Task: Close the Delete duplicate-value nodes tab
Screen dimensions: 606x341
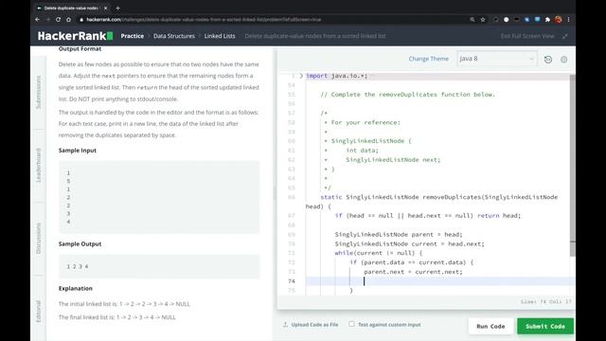Action: (x=105, y=8)
